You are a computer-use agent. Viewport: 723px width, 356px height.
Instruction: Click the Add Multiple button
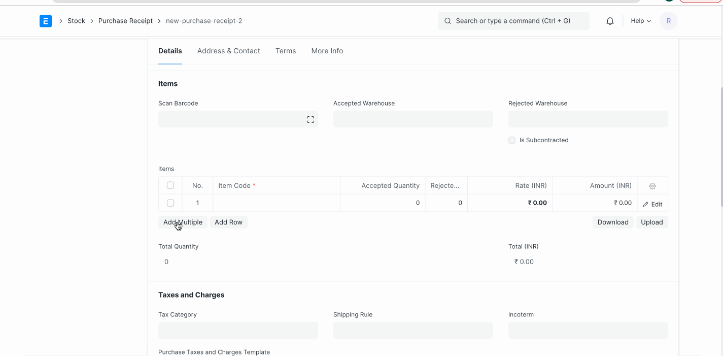coord(183,222)
